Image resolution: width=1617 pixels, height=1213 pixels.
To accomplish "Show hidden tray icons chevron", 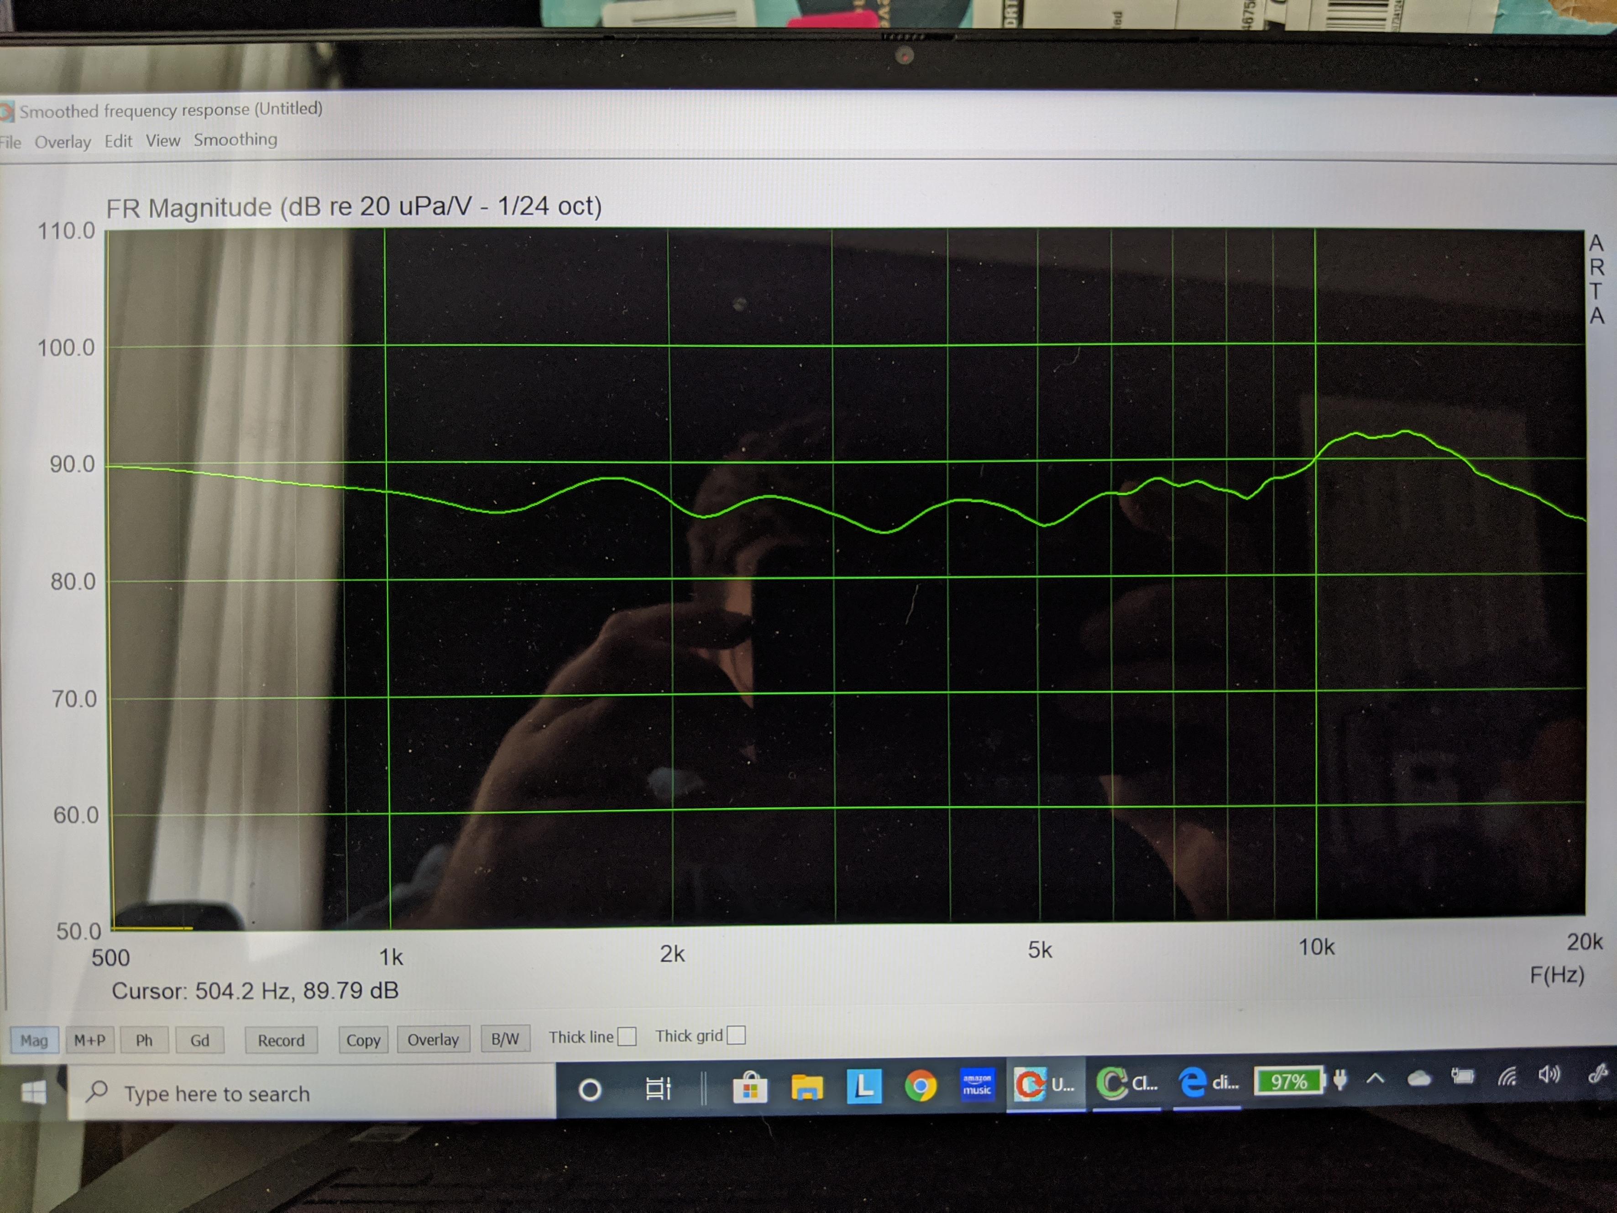I will click(x=1375, y=1078).
